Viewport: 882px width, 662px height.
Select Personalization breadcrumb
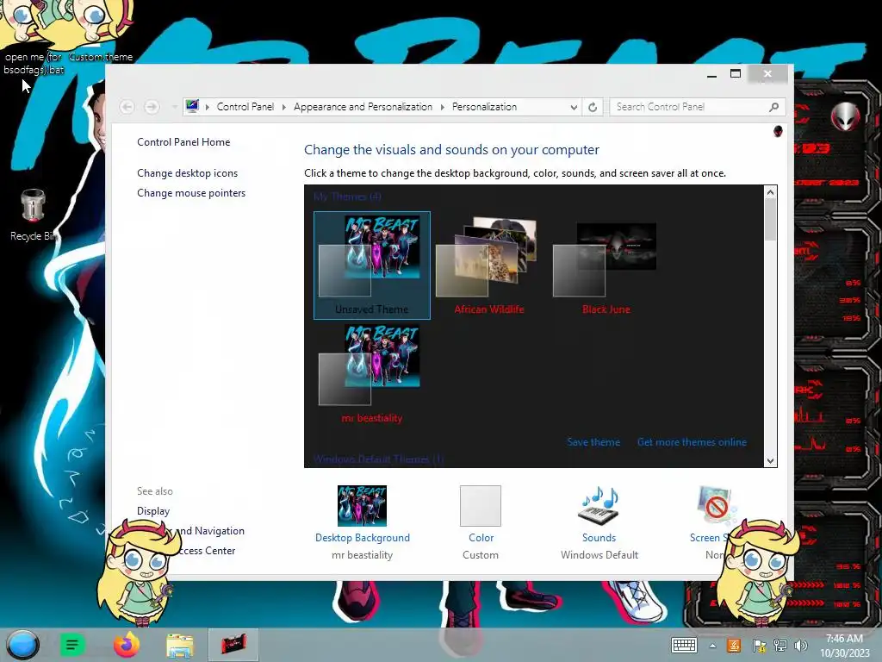pyautogui.click(x=484, y=107)
